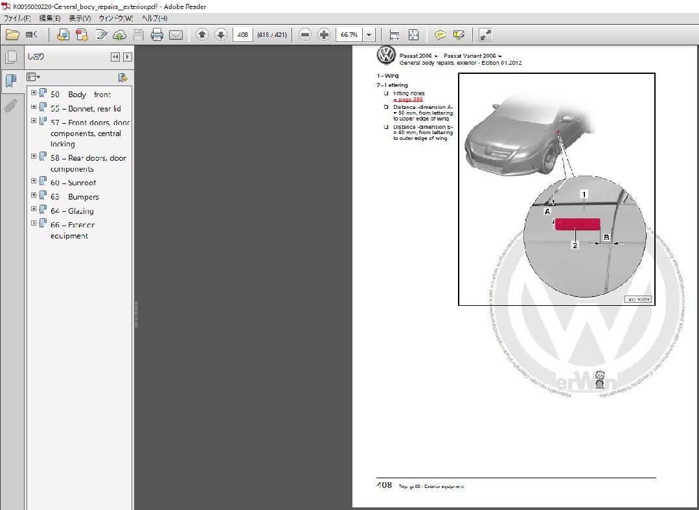Click the fit one full page icon
The height and width of the screenshot is (510, 699).
[x=414, y=35]
